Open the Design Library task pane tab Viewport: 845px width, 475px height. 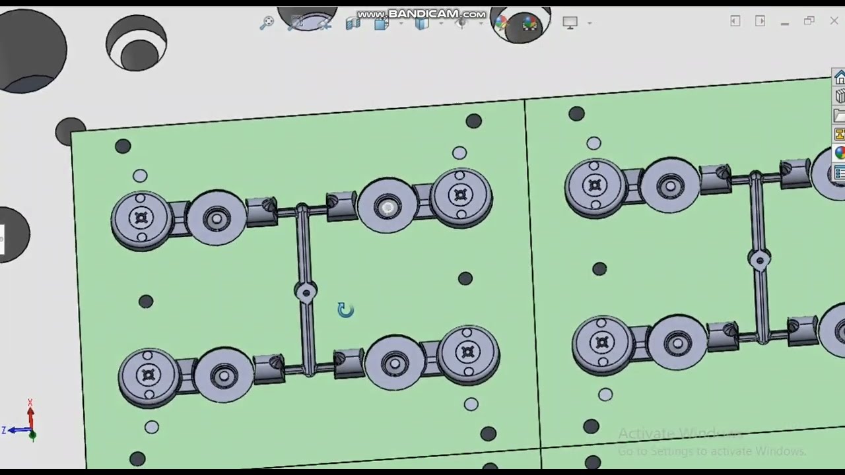(840, 96)
